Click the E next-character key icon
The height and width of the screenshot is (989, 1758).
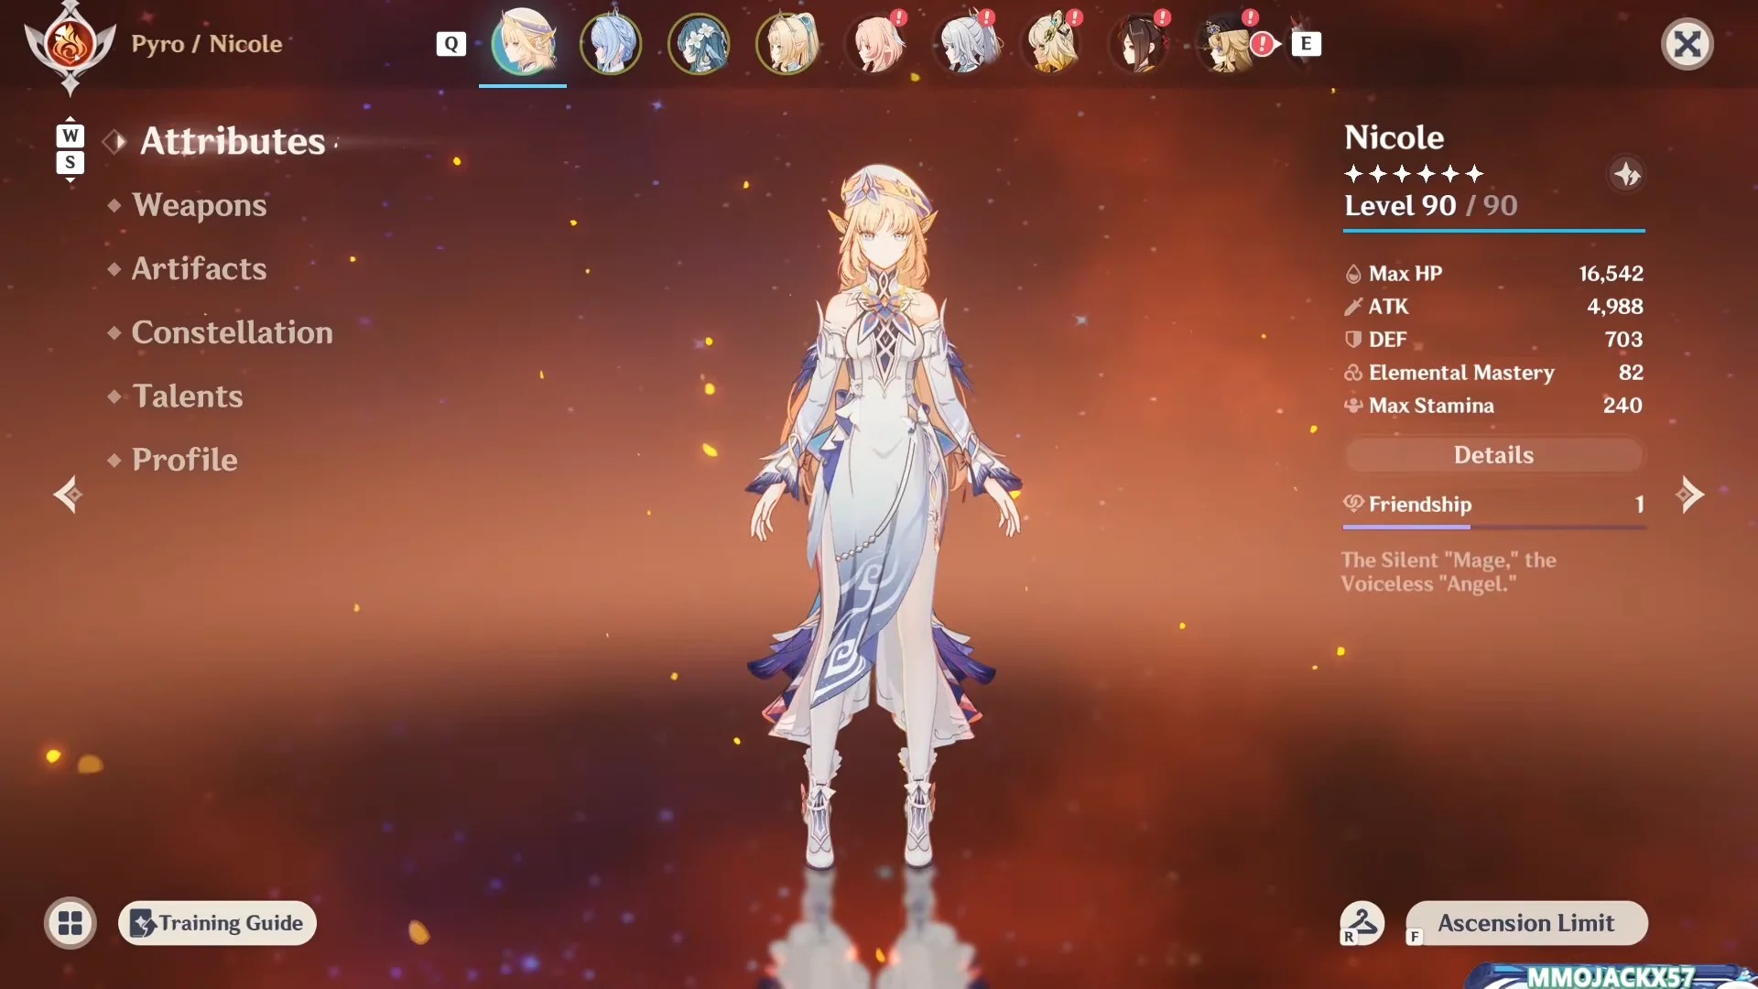pyautogui.click(x=1307, y=43)
